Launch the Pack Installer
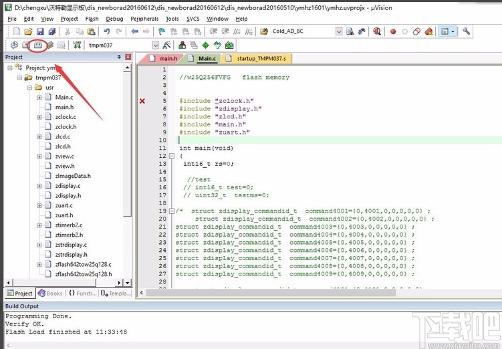This screenshot has width=502, height=349. [x=229, y=45]
